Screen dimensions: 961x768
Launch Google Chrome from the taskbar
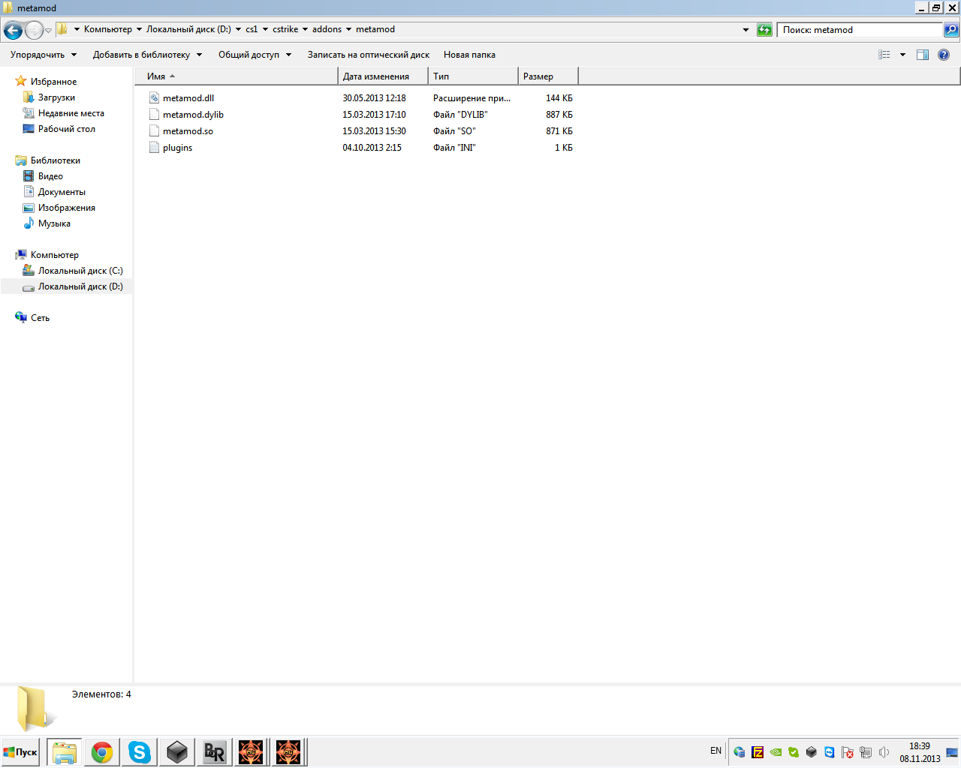(x=102, y=752)
